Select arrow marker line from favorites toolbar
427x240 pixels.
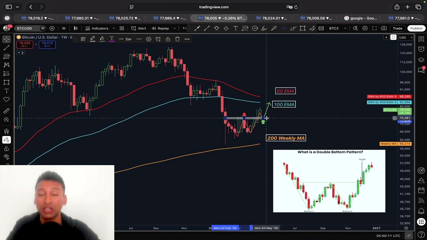pyautogui.click(x=197, y=28)
